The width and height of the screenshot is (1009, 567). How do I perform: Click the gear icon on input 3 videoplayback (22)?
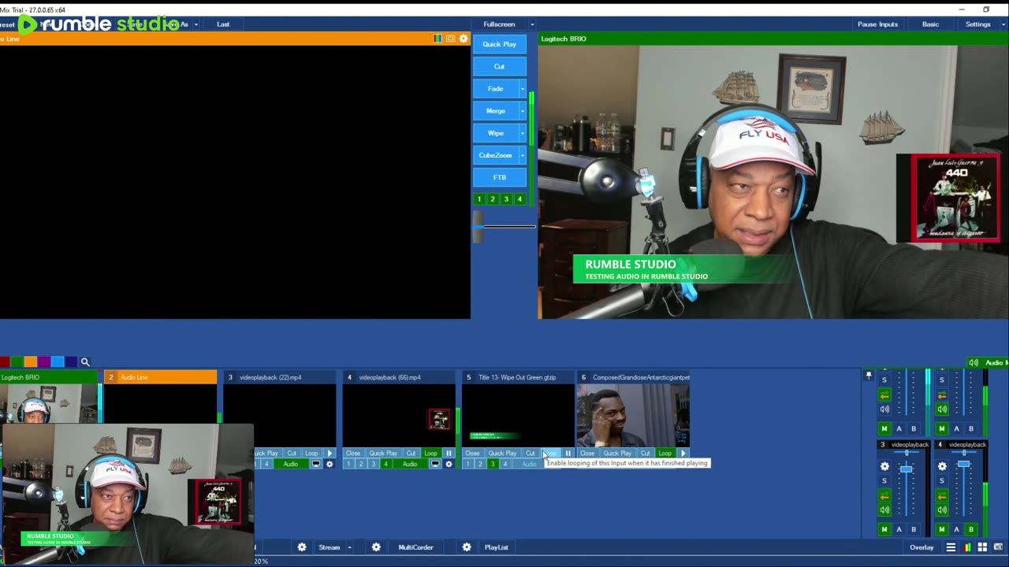click(x=330, y=464)
